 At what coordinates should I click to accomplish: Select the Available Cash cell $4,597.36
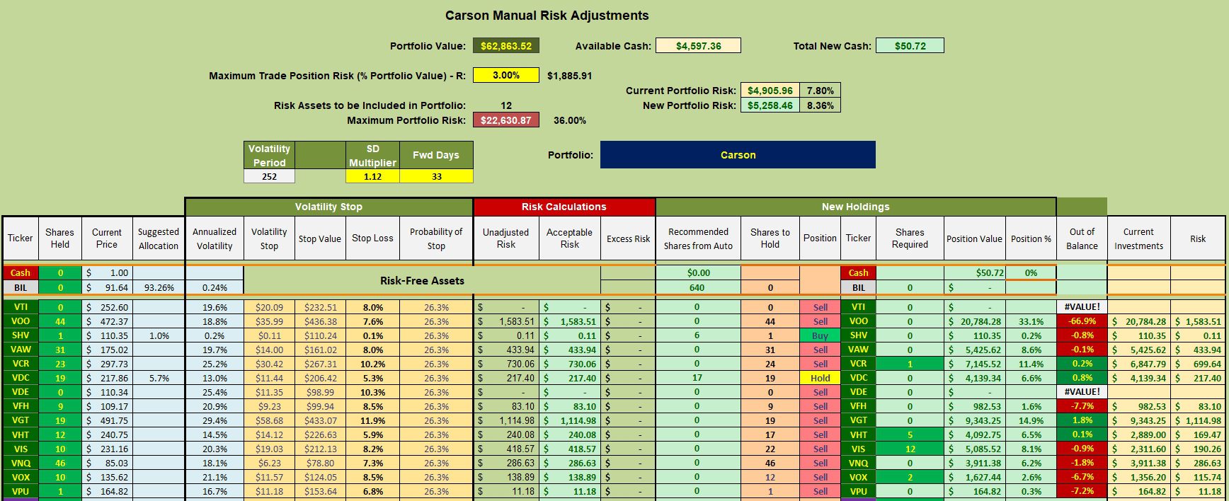point(698,46)
